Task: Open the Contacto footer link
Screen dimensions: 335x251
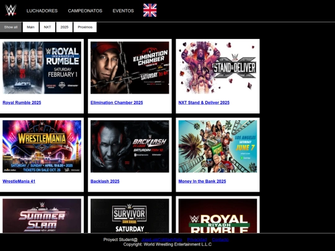Action: pyautogui.click(x=220, y=239)
